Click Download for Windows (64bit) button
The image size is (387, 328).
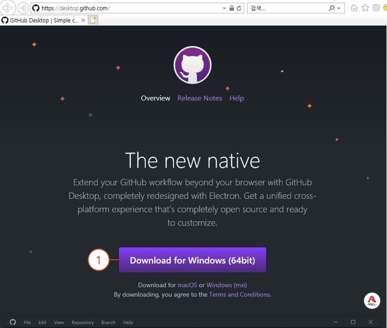[x=193, y=260]
